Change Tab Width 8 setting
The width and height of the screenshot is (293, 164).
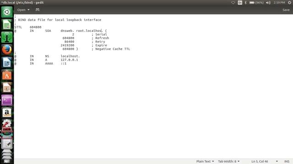click(229, 161)
